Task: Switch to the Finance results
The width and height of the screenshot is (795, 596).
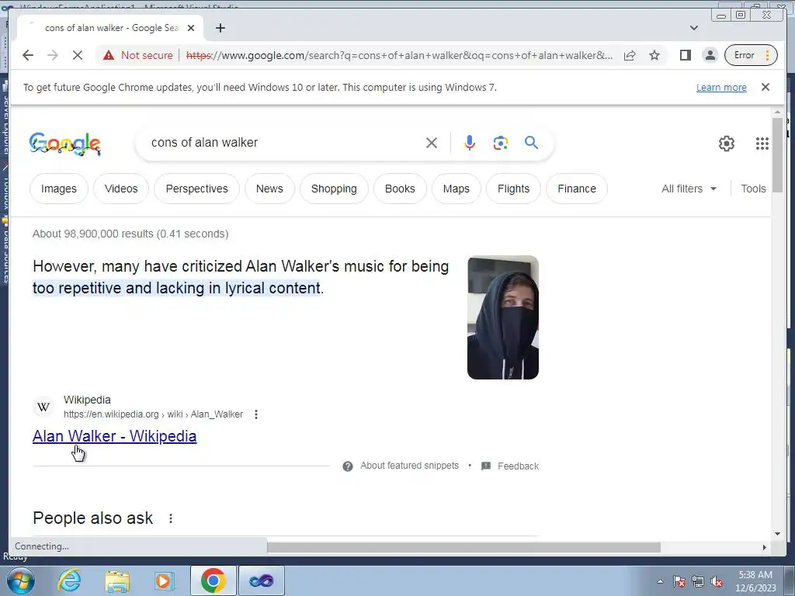Action: [x=577, y=189]
